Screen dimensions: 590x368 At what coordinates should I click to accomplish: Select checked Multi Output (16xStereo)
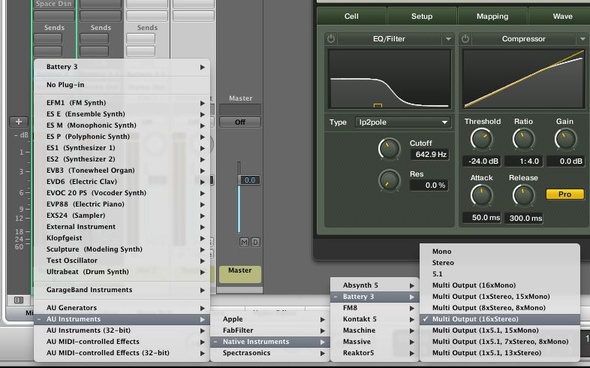(x=500, y=319)
